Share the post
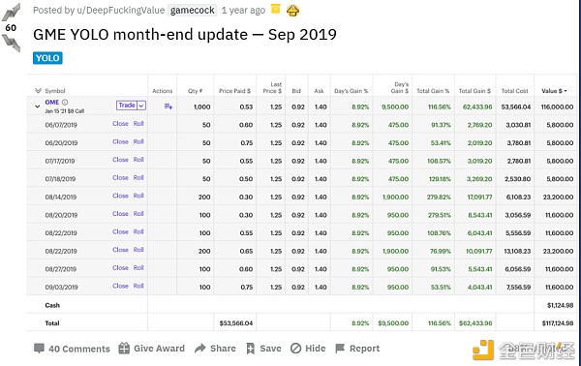Viewport: 581px width, 366px height. click(215, 349)
